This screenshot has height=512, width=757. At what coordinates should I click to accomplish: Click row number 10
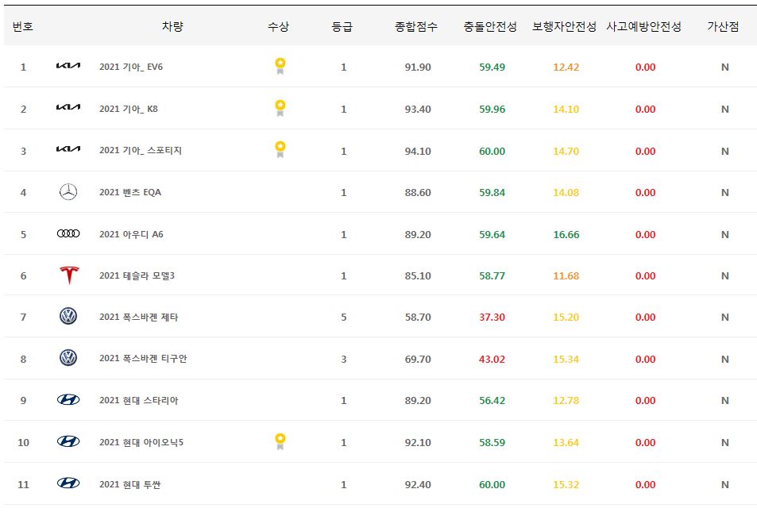coord(23,442)
